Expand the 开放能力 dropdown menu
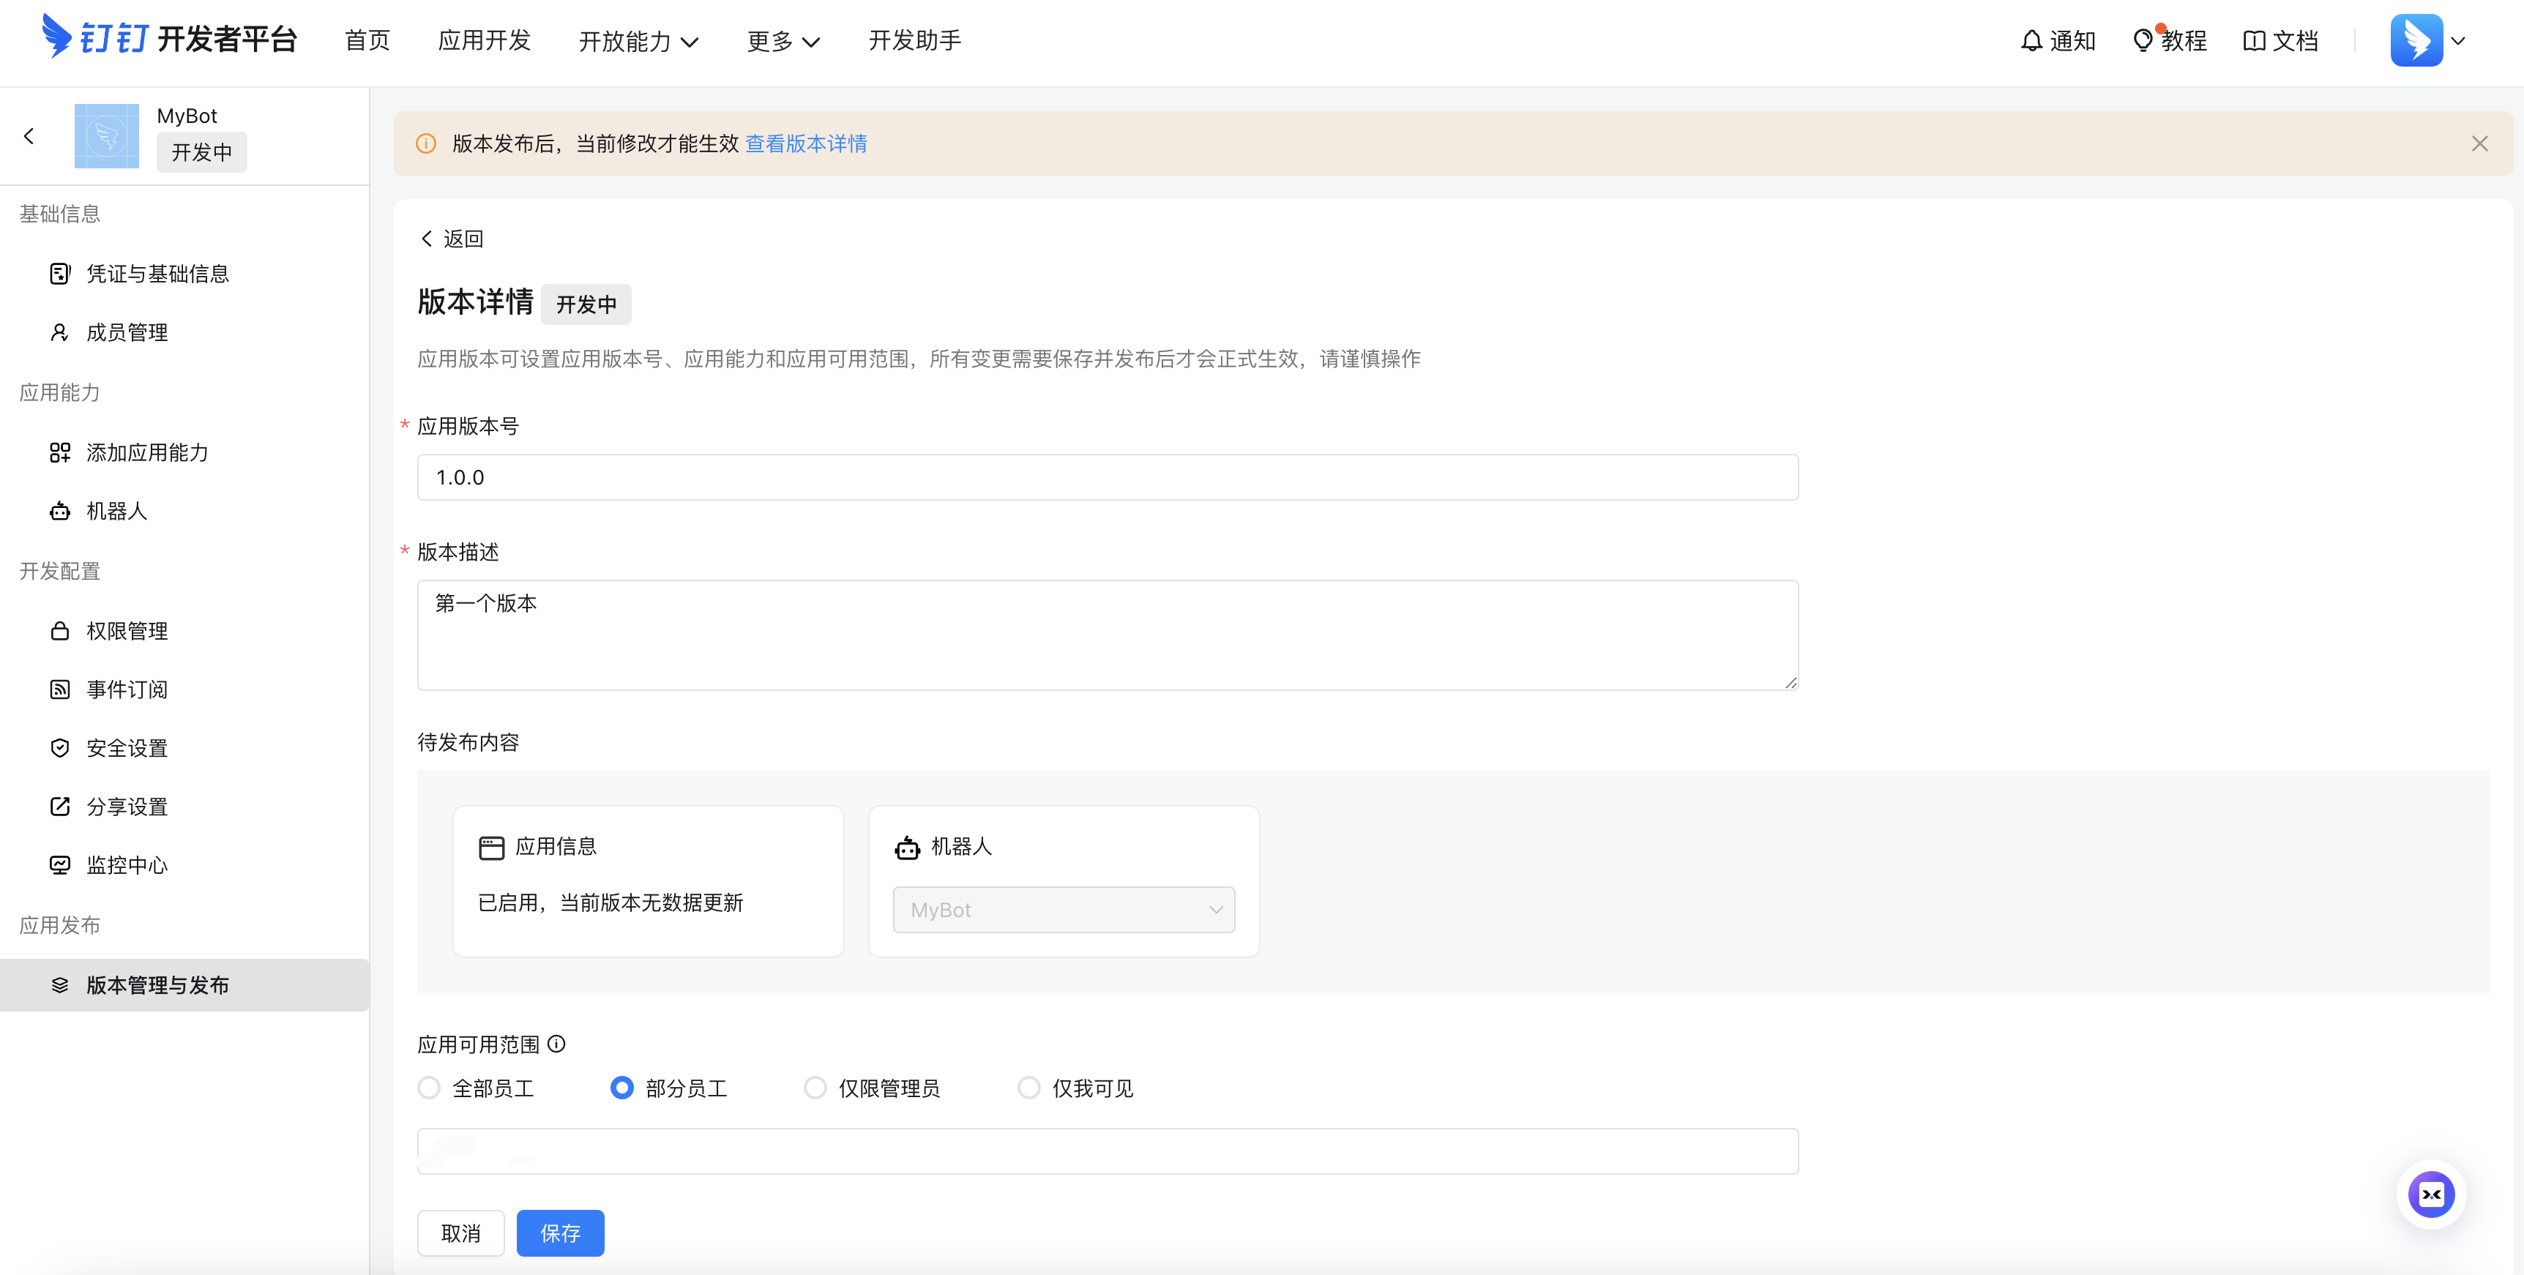The height and width of the screenshot is (1275, 2524). pos(639,41)
